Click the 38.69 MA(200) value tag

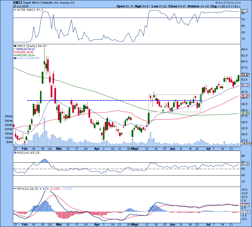coord(245,113)
